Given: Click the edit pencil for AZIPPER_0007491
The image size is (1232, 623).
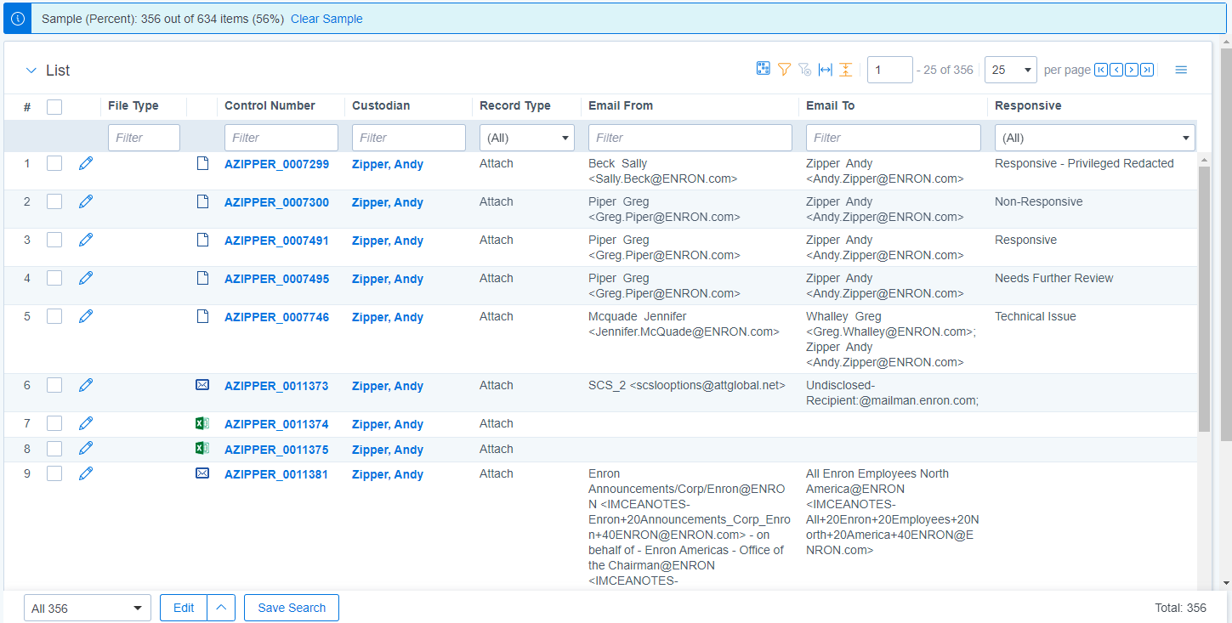Looking at the screenshot, I should click(x=86, y=240).
